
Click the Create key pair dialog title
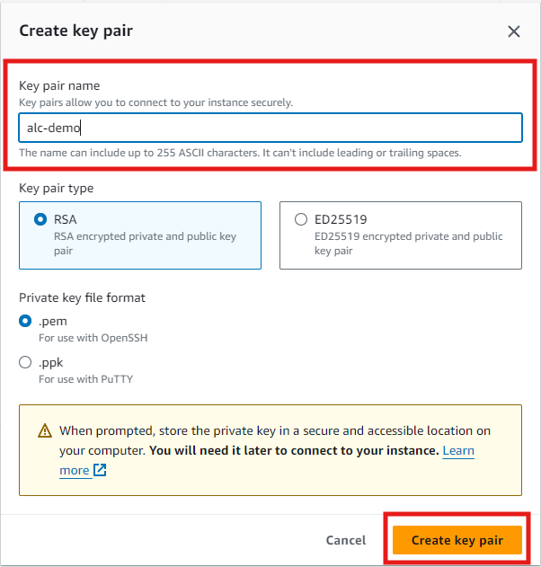pyautogui.click(x=76, y=31)
